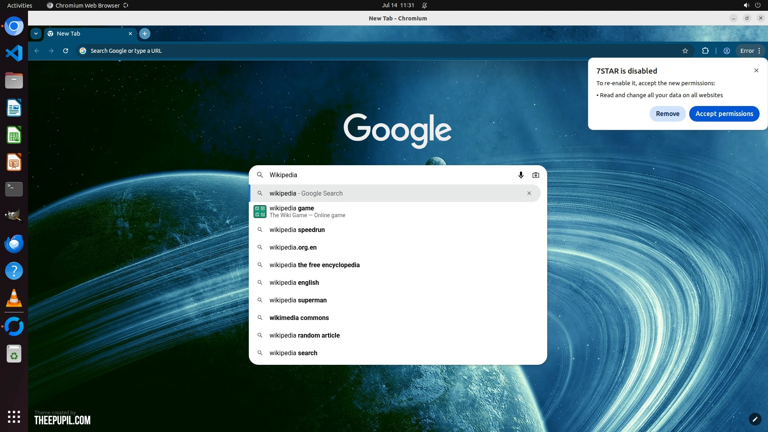Screen dimensions: 768x432
Task: Expand the tab search dropdown arrow
Action: click(36, 34)
